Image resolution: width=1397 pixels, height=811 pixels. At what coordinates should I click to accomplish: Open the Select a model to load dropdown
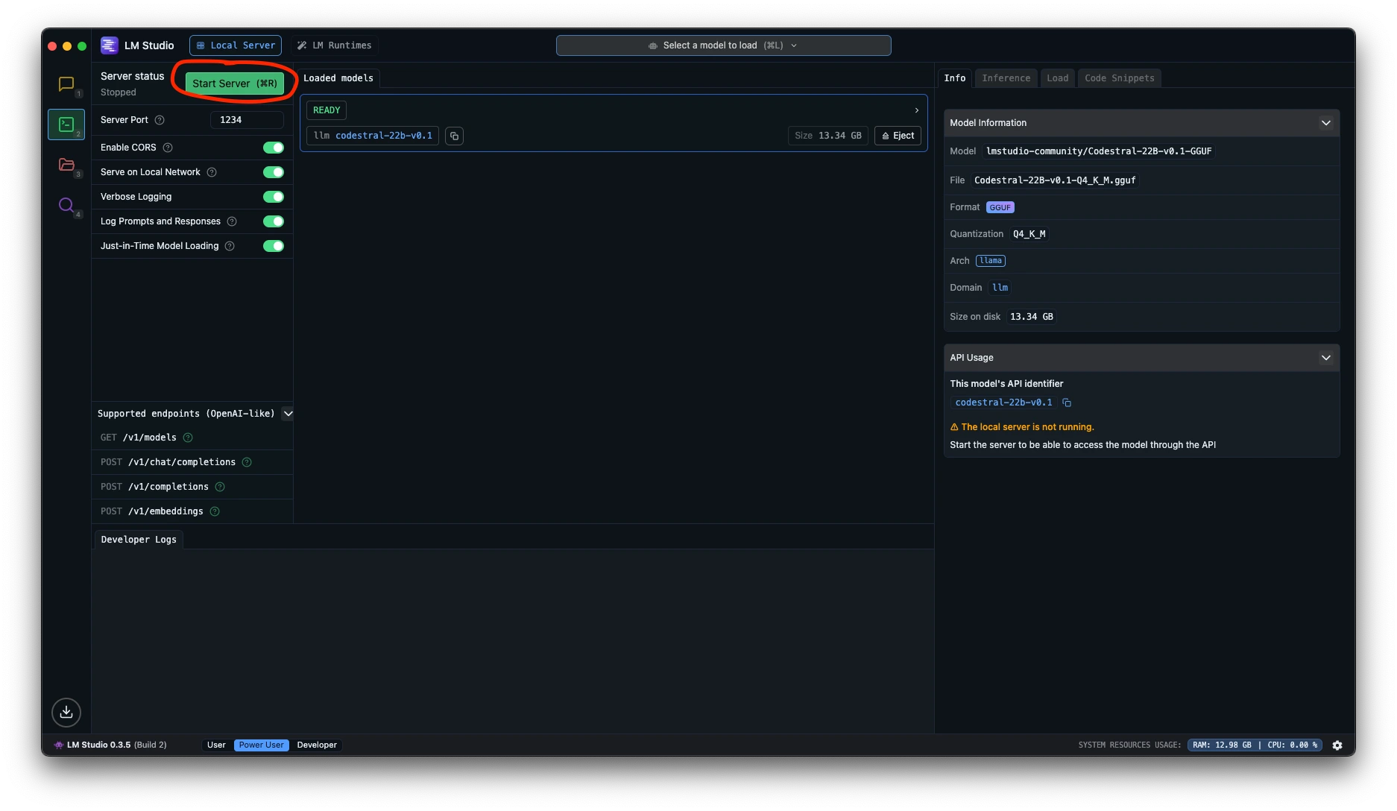[723, 45]
